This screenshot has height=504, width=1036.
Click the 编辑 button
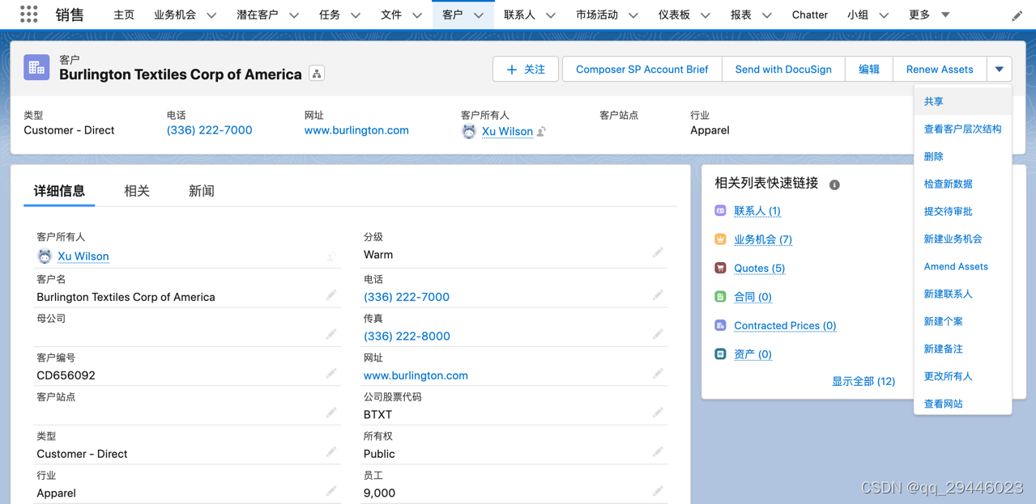[869, 70]
